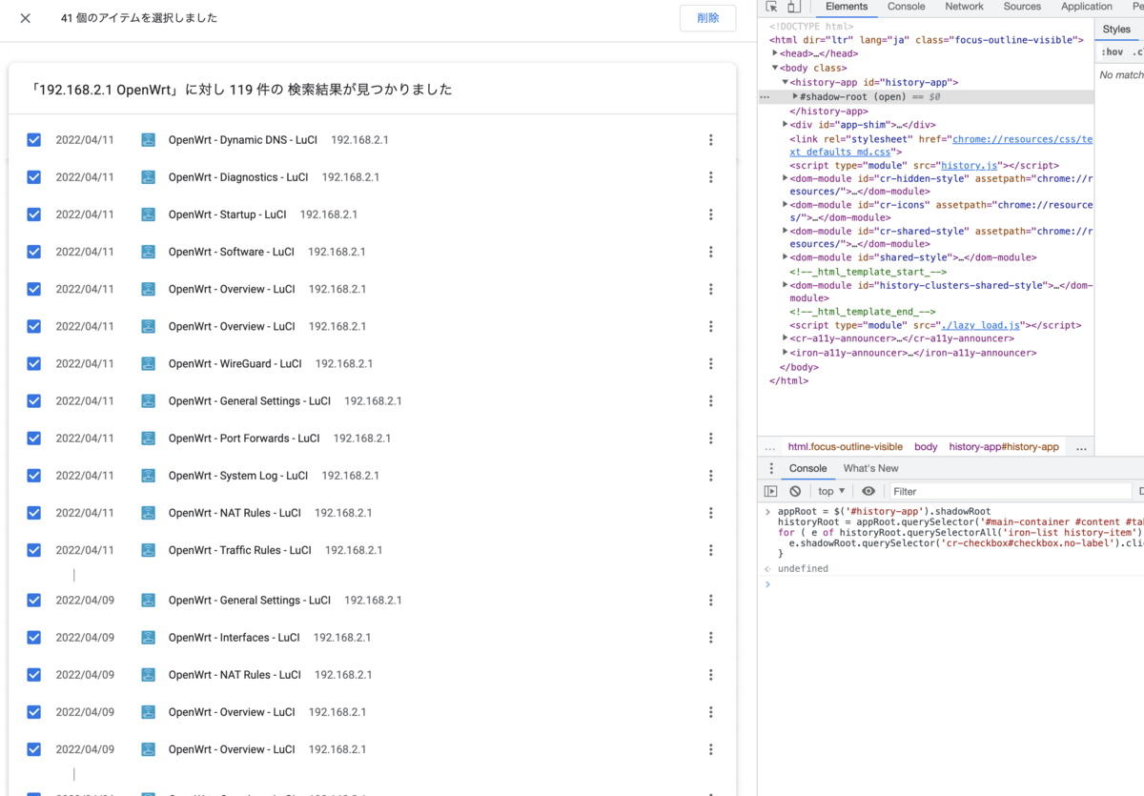
Task: Open more actions for System Log entry
Action: (x=711, y=476)
